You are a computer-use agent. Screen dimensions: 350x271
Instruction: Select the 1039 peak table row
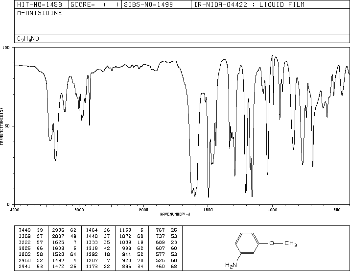[x=132, y=242]
